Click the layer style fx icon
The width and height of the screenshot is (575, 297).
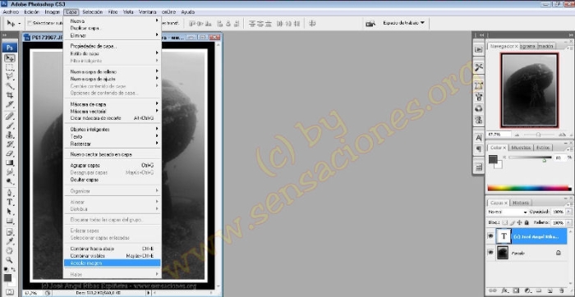tap(504, 290)
